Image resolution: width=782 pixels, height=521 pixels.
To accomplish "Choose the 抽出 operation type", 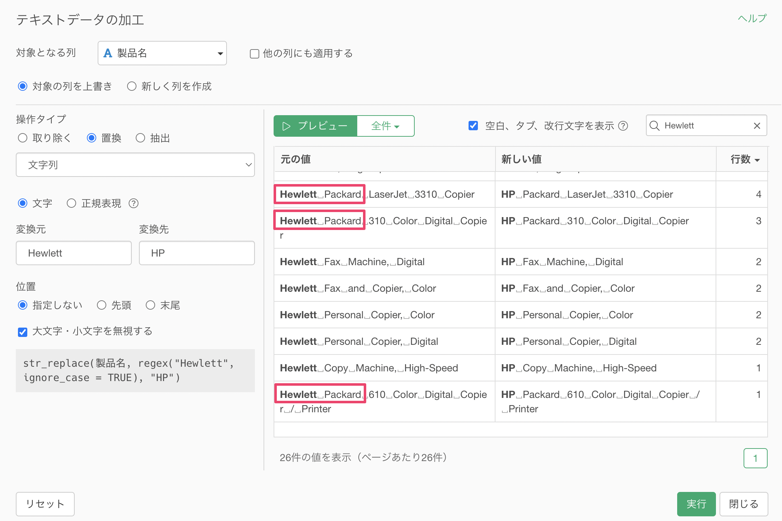I will (140, 138).
